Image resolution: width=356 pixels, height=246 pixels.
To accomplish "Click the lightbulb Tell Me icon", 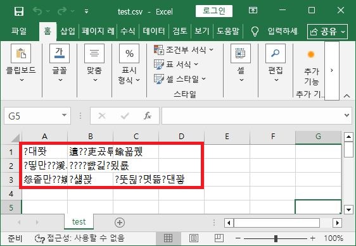I will tap(255, 31).
